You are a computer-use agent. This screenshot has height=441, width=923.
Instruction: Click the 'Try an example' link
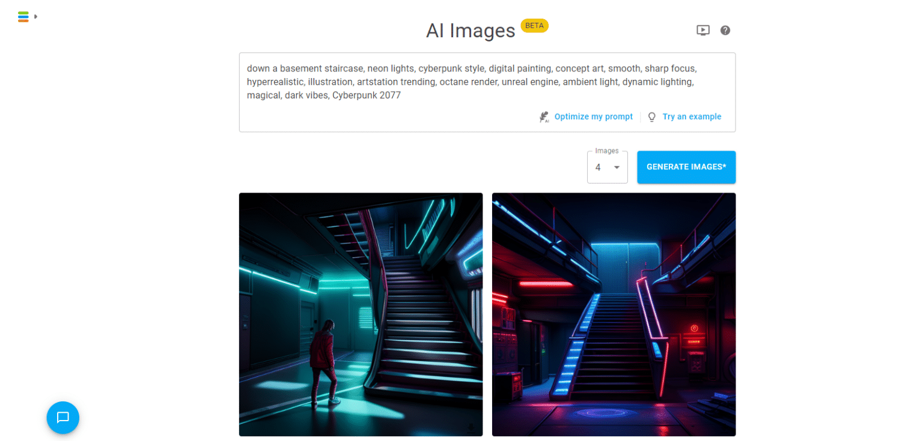pos(692,117)
